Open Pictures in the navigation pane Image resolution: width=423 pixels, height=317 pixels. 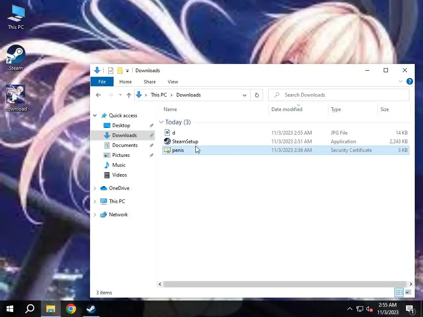point(121,155)
